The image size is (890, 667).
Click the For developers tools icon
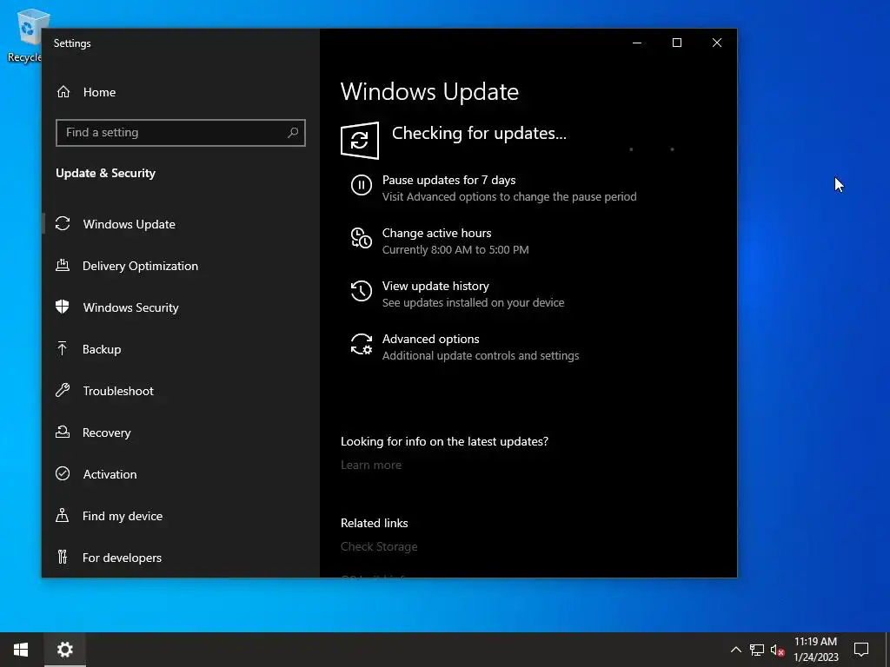[x=63, y=557]
